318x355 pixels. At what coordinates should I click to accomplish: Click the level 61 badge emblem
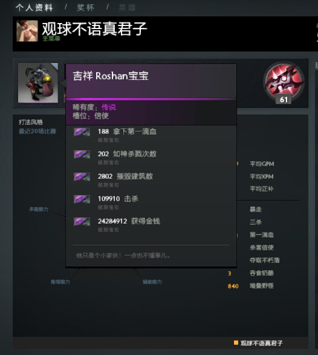click(x=284, y=82)
